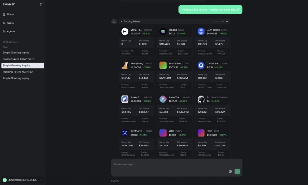Open Trending Tokens Overview chat
This screenshot has width=308, height=185.
point(18,72)
